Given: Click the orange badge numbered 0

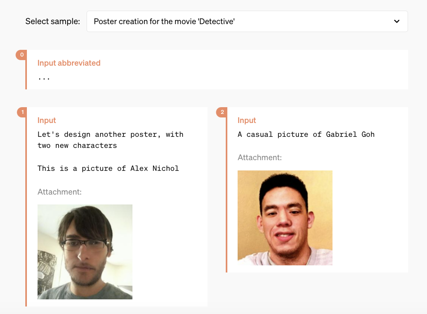Looking at the screenshot, I should (x=21, y=55).
